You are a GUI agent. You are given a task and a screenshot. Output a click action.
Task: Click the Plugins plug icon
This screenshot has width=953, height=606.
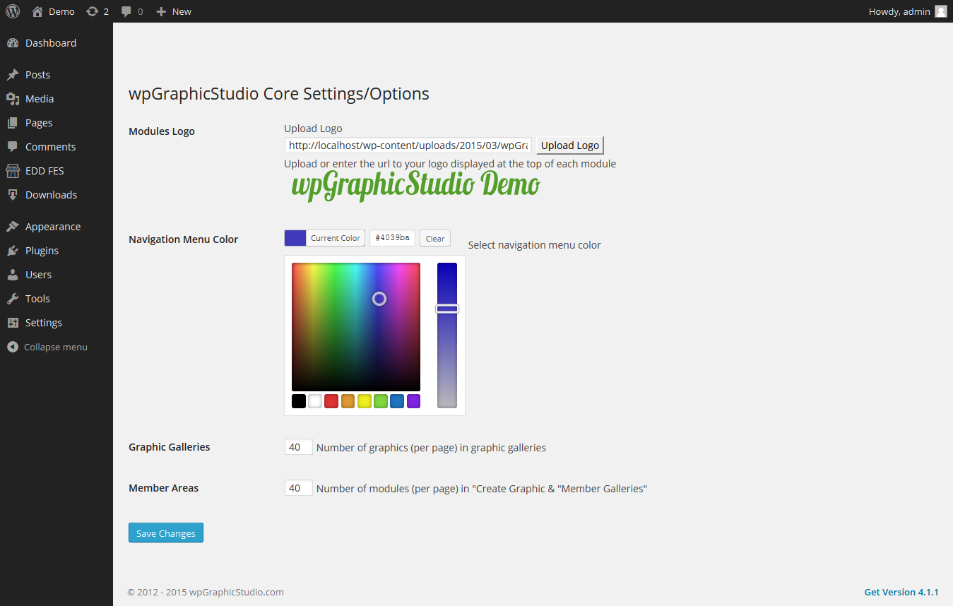point(13,251)
